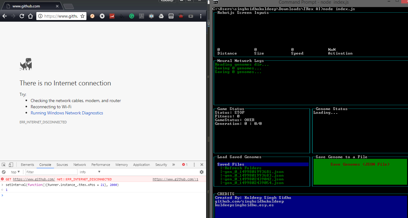The image size is (408, 218).
Task: Open the Grammarly extension icon
Action: point(132,16)
